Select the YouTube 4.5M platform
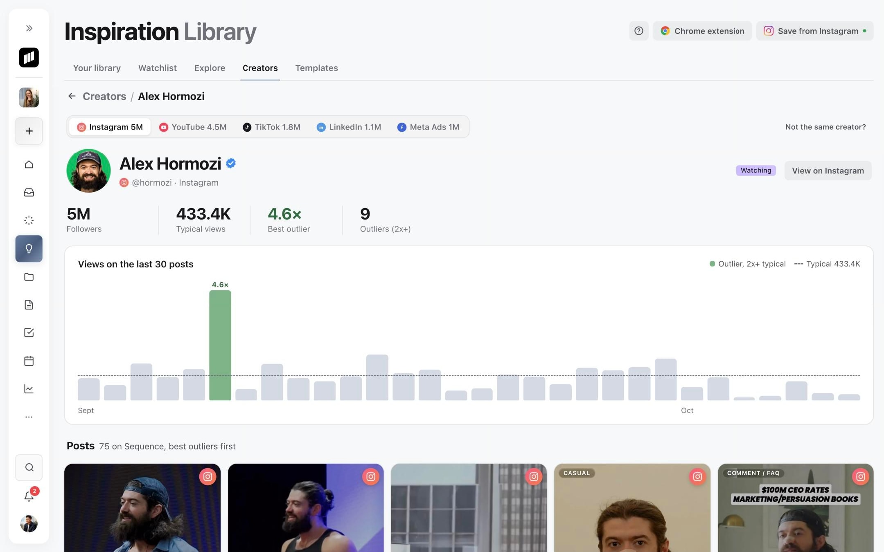This screenshot has height=552, width=884. 193,127
